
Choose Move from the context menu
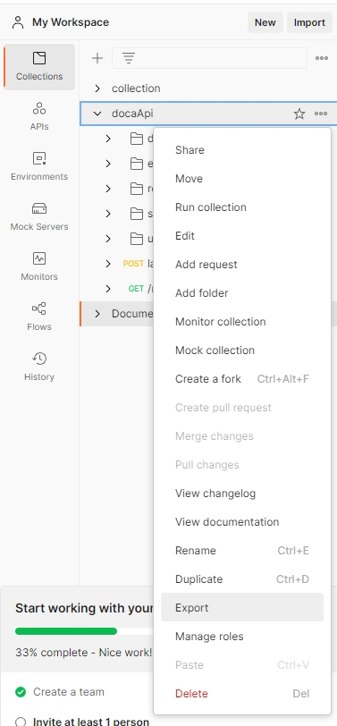click(242, 179)
